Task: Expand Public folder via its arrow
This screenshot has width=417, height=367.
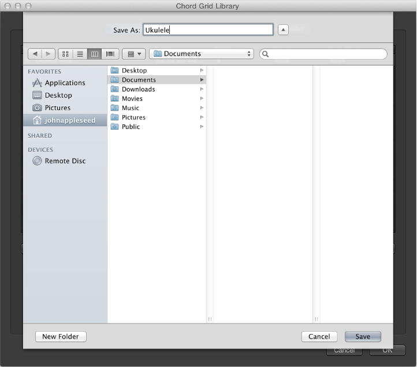Action: tap(202, 127)
